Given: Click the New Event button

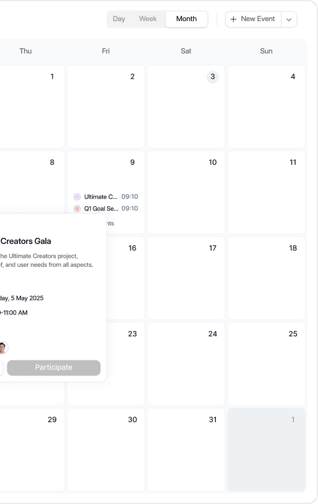Looking at the screenshot, I should [x=254, y=19].
